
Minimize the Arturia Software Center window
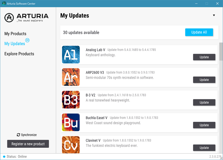196,3
